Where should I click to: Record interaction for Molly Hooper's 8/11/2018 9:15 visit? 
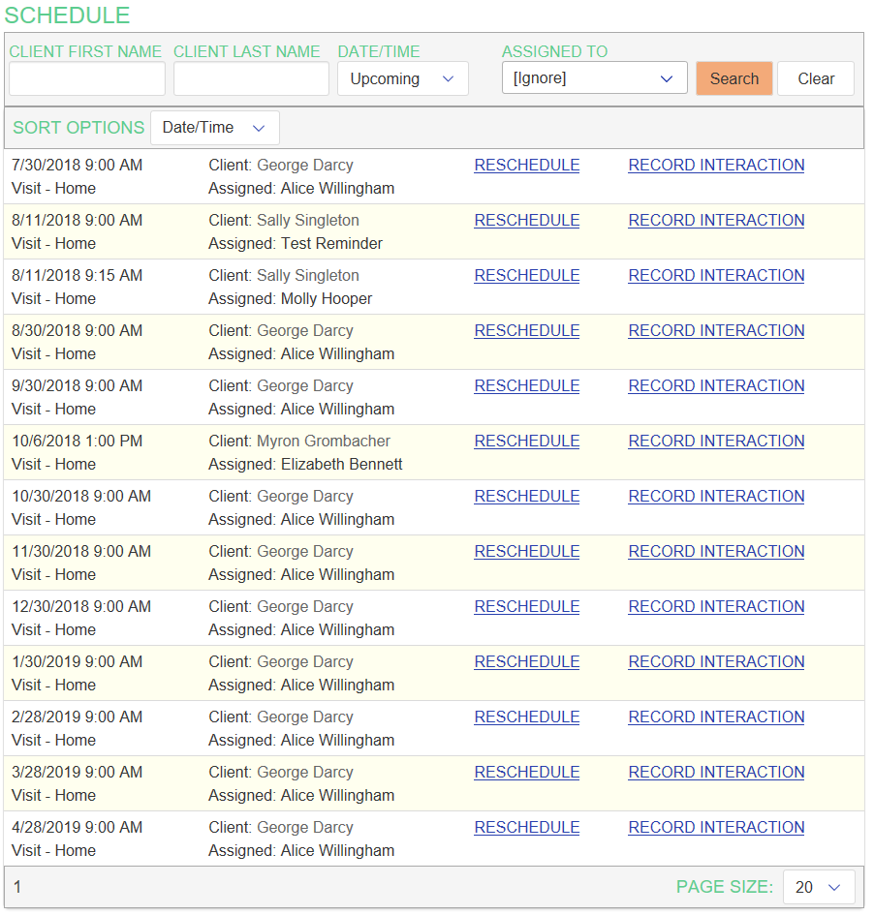pyautogui.click(x=716, y=276)
